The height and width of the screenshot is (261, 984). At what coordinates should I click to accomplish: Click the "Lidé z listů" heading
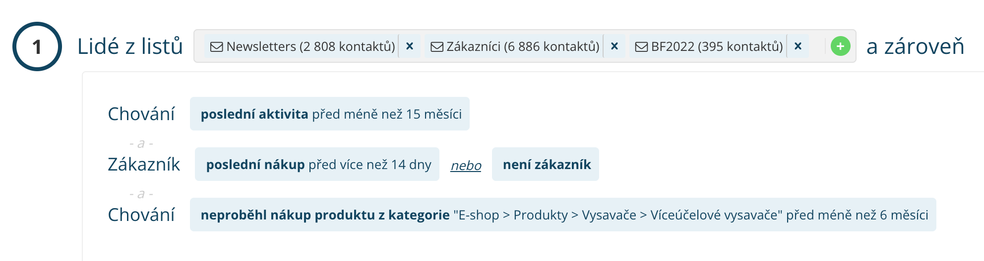(130, 46)
